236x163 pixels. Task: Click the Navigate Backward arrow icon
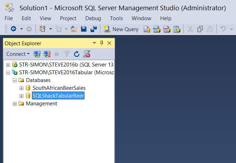click(13, 29)
